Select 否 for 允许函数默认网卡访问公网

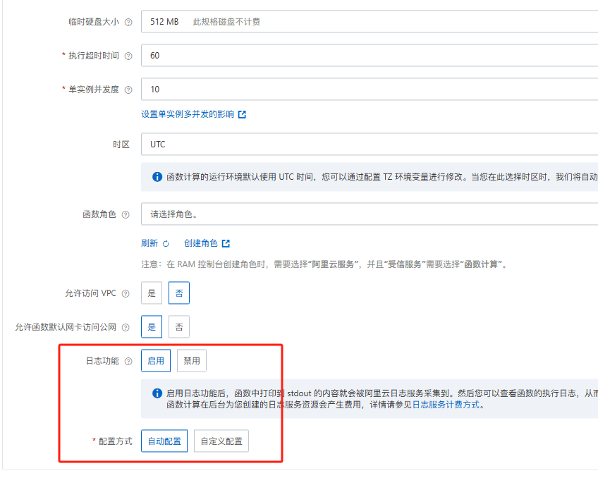click(x=179, y=326)
